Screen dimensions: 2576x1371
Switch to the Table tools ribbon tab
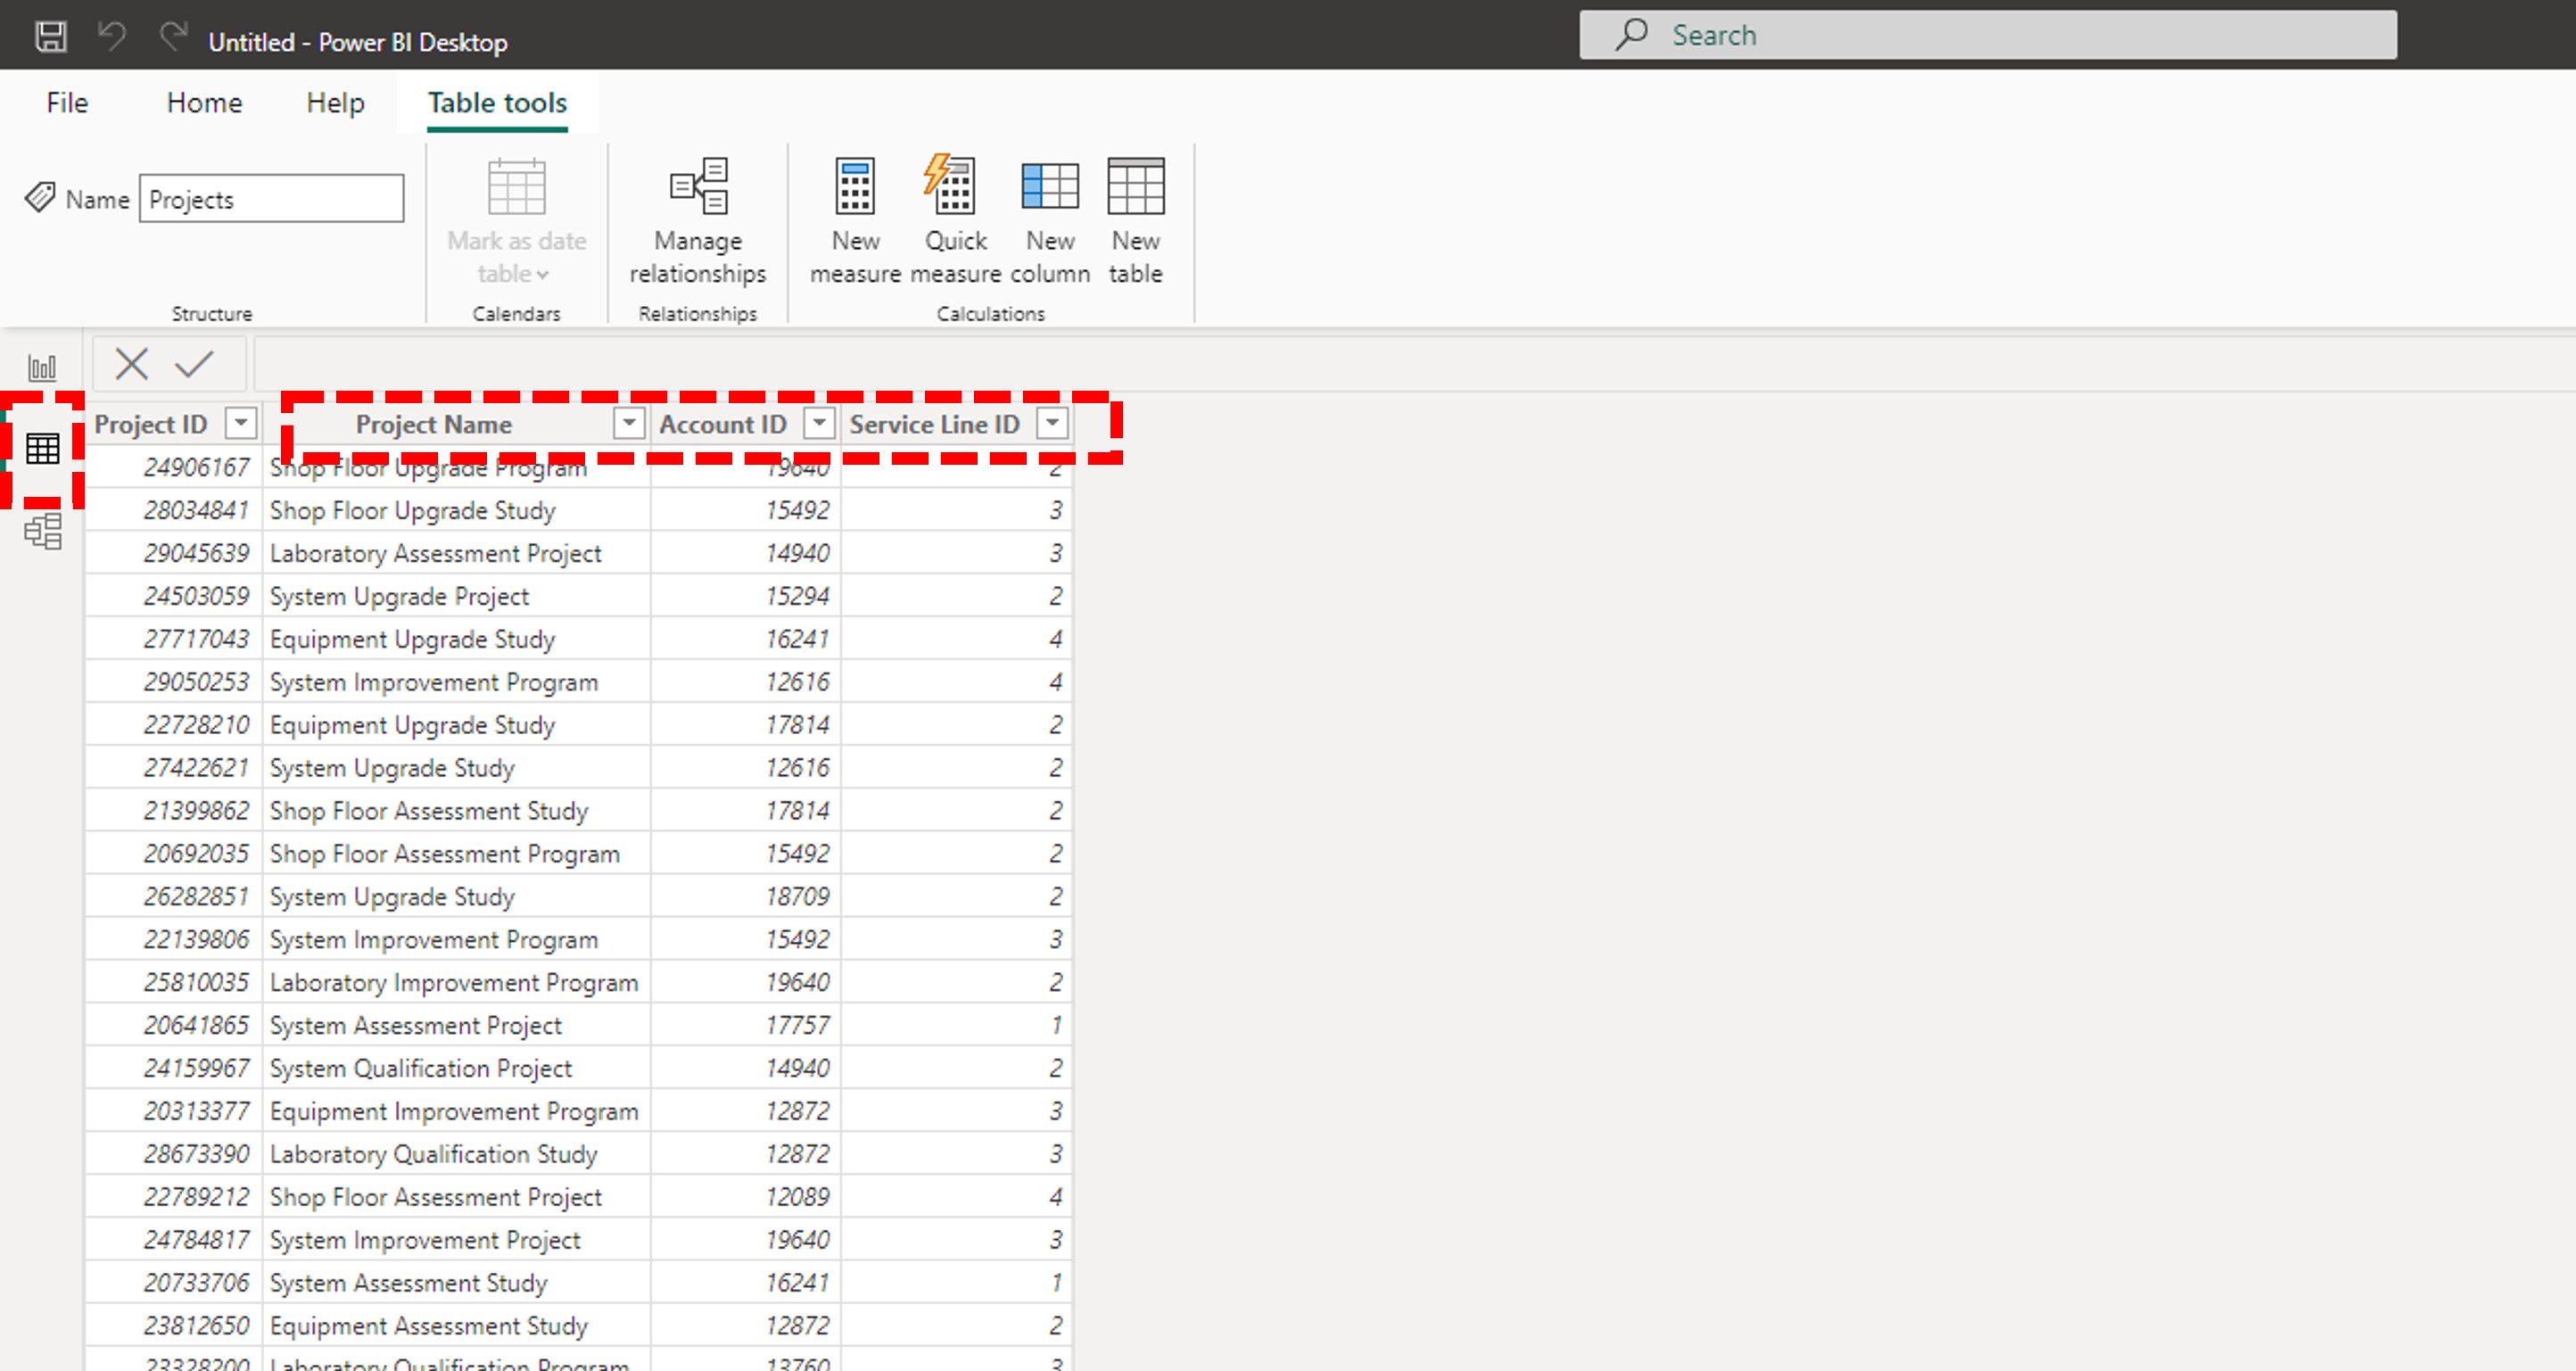(496, 102)
